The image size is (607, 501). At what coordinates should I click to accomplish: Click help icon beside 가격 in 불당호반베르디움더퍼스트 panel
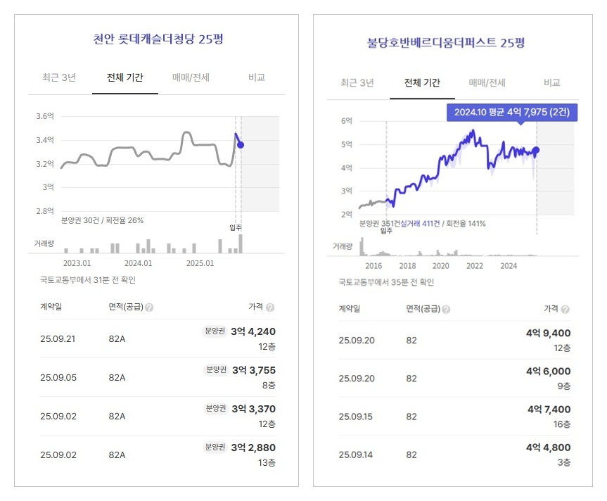[x=566, y=309]
